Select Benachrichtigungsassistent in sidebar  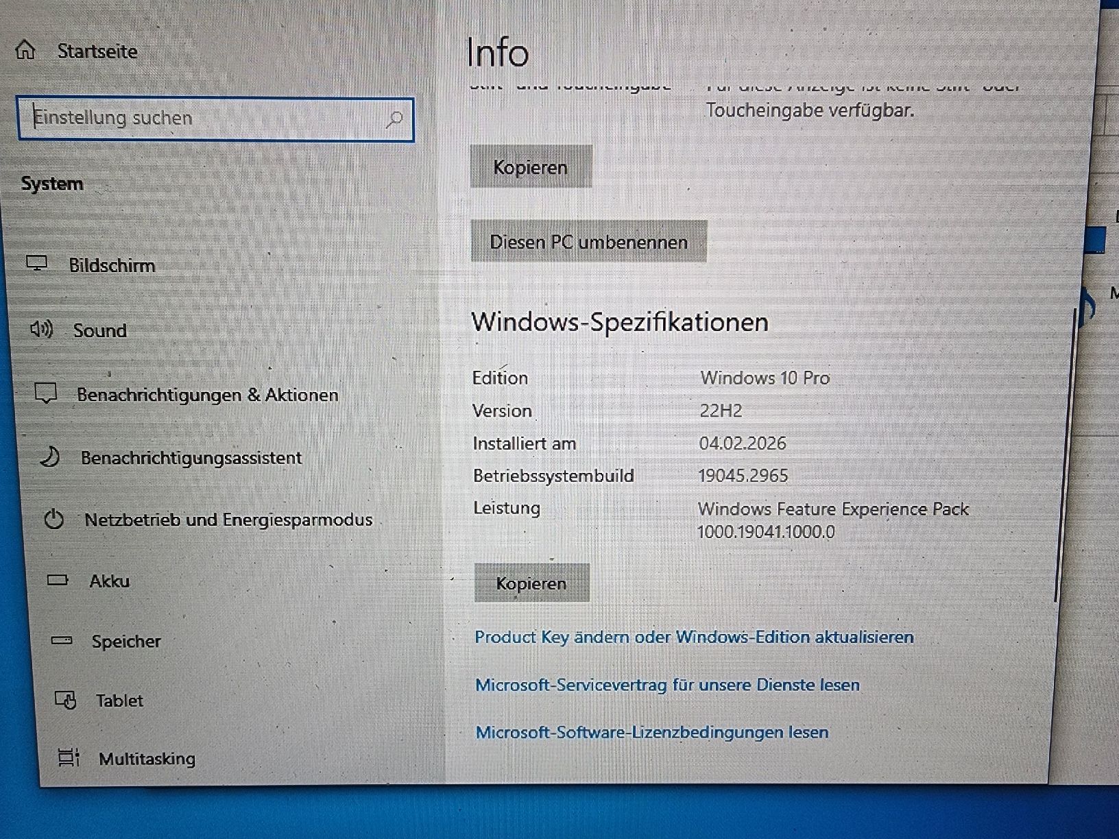[191, 458]
